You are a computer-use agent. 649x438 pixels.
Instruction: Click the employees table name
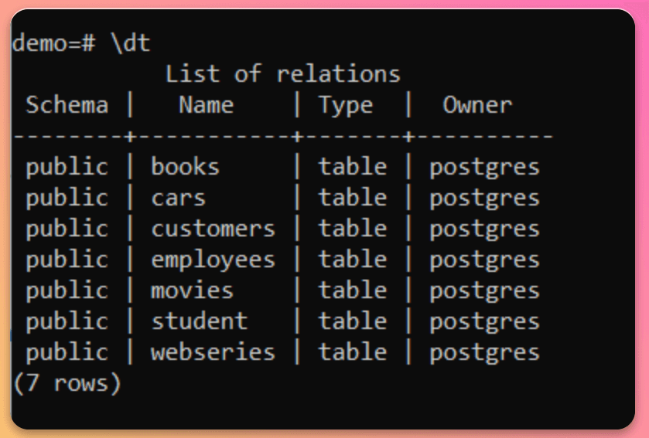(213, 261)
